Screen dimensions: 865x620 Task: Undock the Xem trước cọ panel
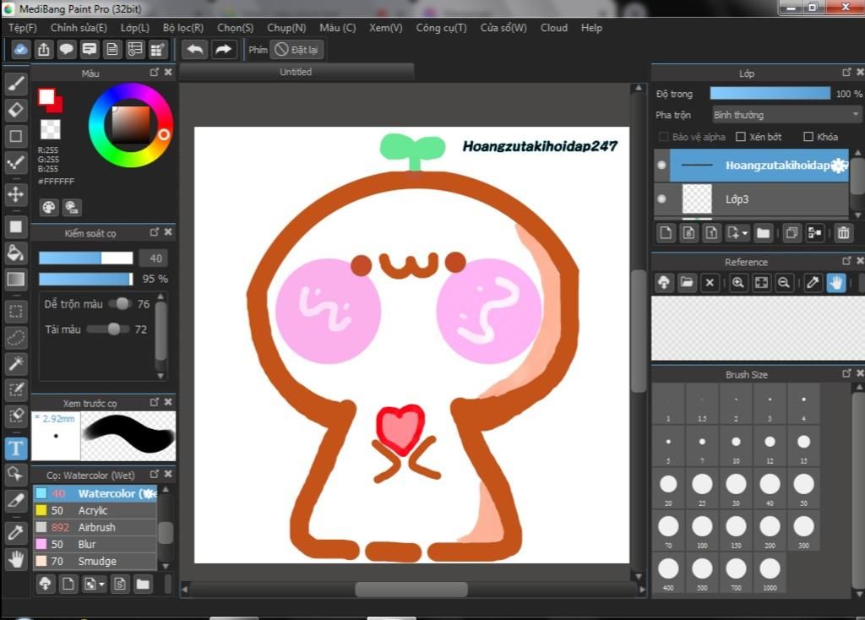155,402
